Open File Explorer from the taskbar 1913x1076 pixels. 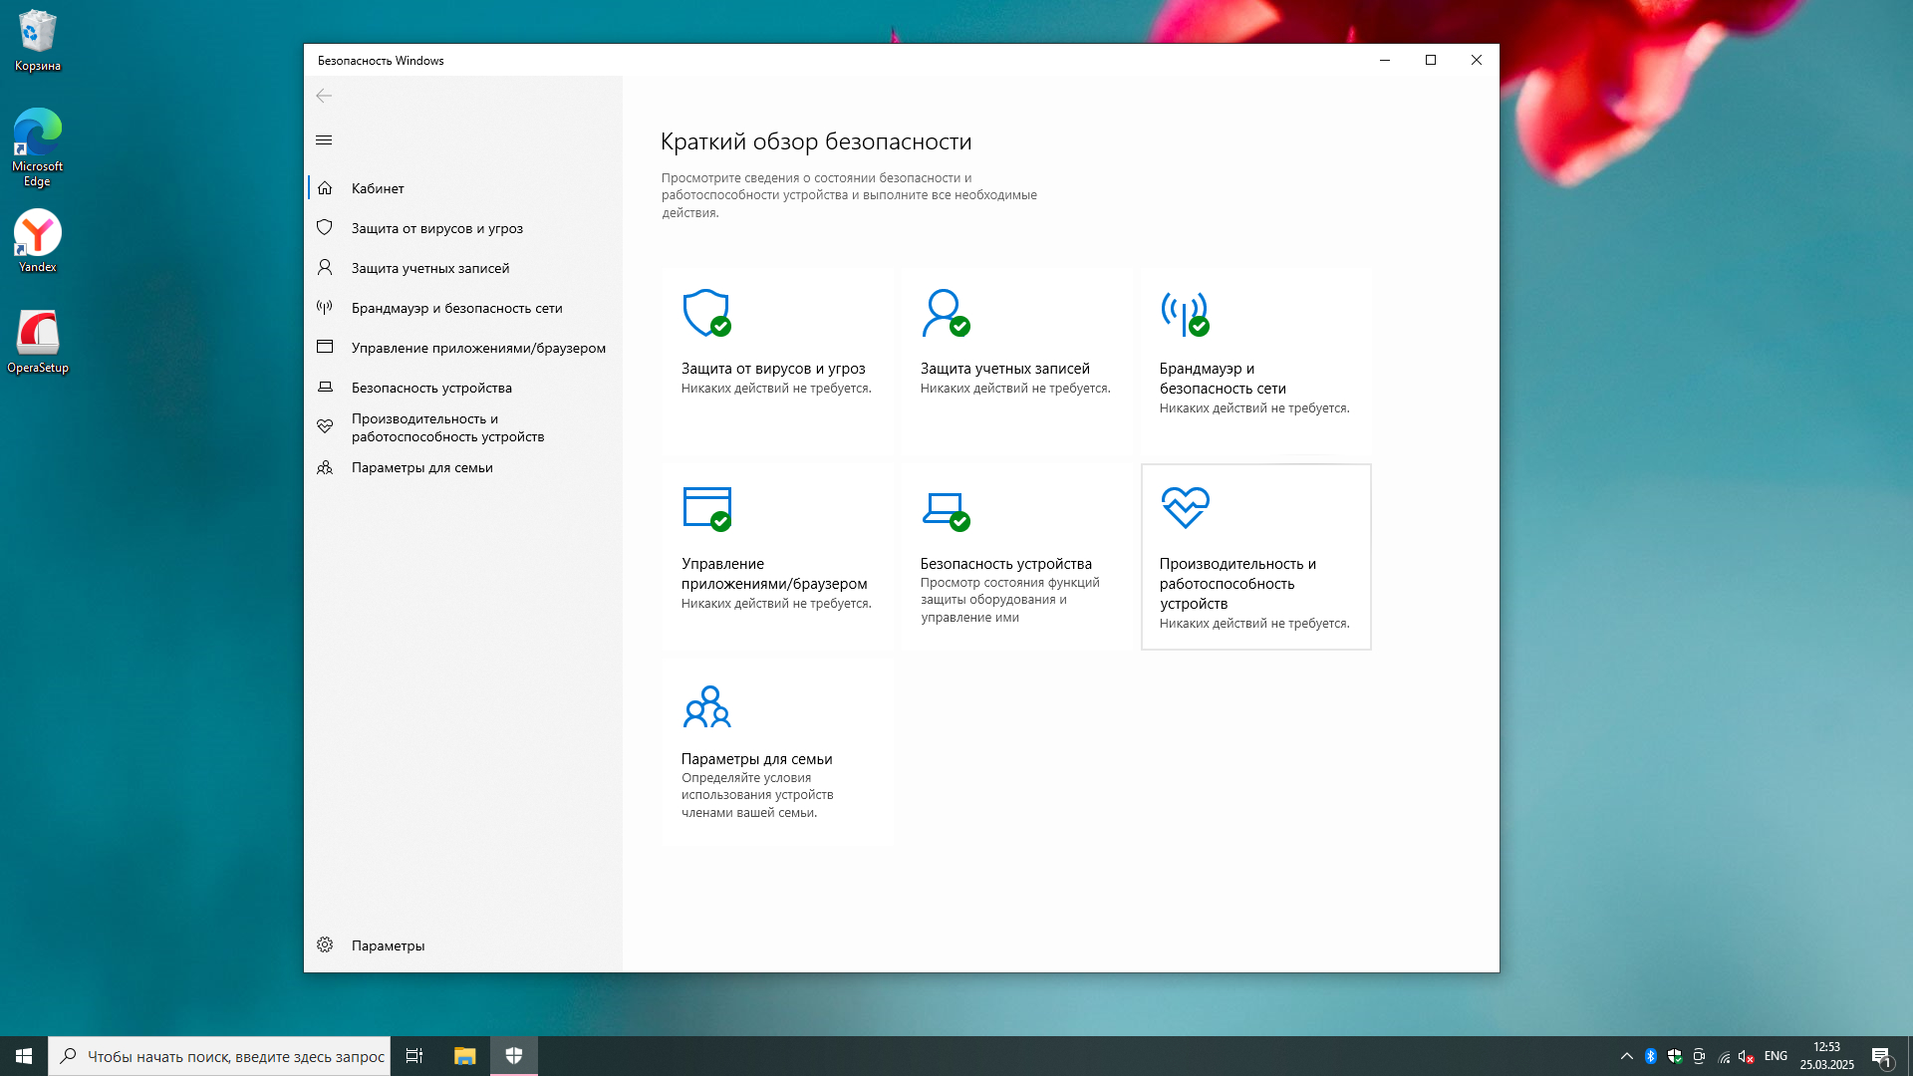pos(464,1056)
